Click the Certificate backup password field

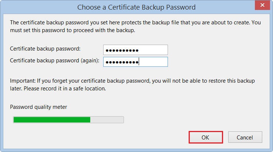click(x=135, y=50)
